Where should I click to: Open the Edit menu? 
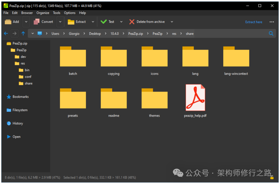tap(15, 13)
